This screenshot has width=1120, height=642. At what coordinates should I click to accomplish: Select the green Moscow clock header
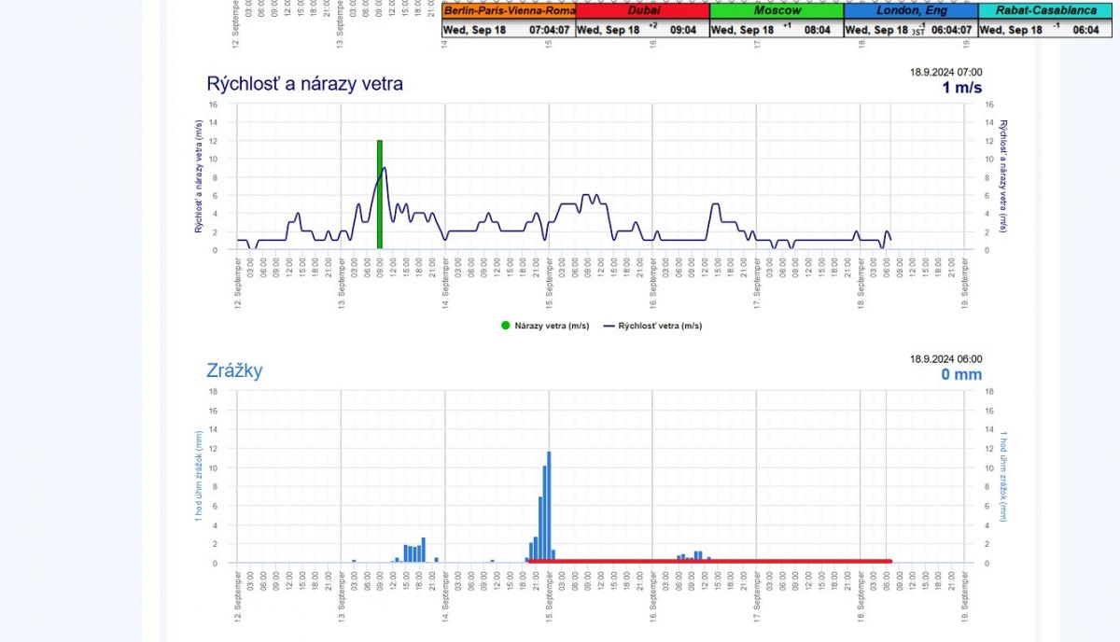coord(777,11)
